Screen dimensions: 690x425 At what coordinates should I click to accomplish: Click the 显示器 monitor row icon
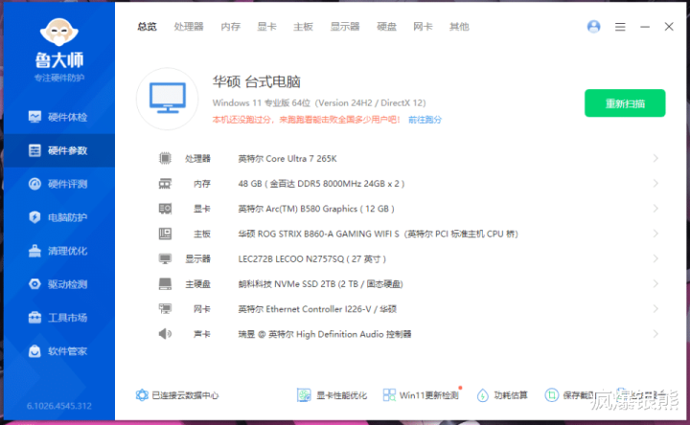[165, 258]
